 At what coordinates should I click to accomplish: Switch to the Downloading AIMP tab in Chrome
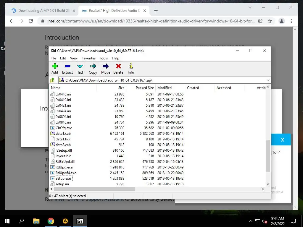43,11
